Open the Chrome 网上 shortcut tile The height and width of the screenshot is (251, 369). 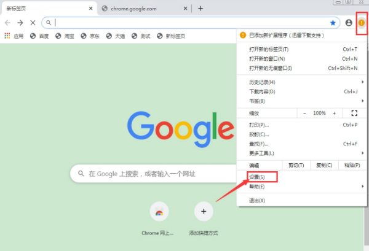coord(159,219)
